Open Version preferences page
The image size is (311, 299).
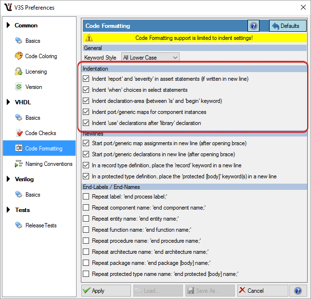point(39,87)
